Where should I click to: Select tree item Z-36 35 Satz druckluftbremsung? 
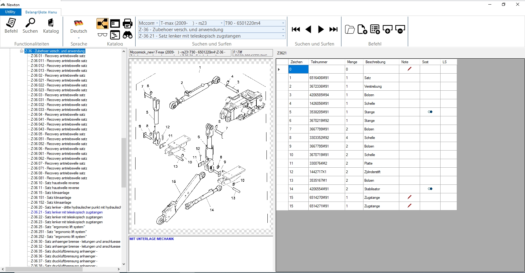click(x=64, y=251)
